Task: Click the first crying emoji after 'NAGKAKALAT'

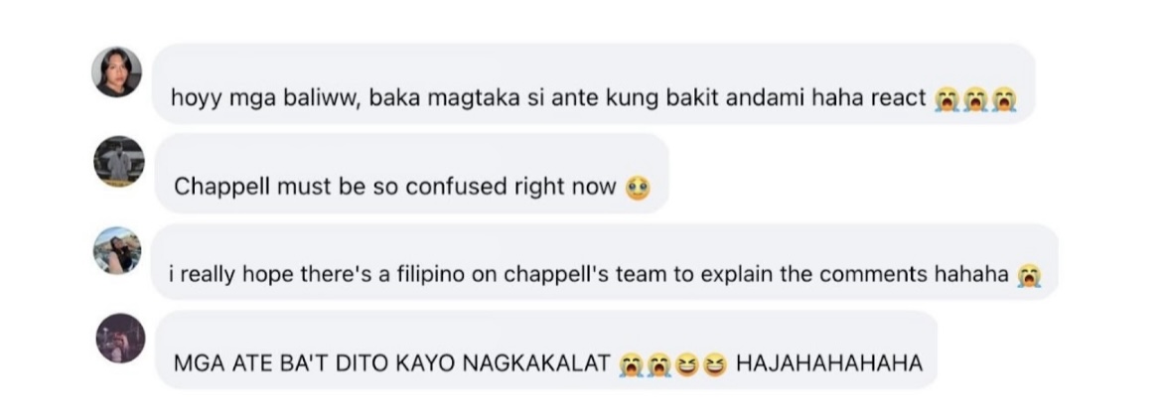Action: 631,363
